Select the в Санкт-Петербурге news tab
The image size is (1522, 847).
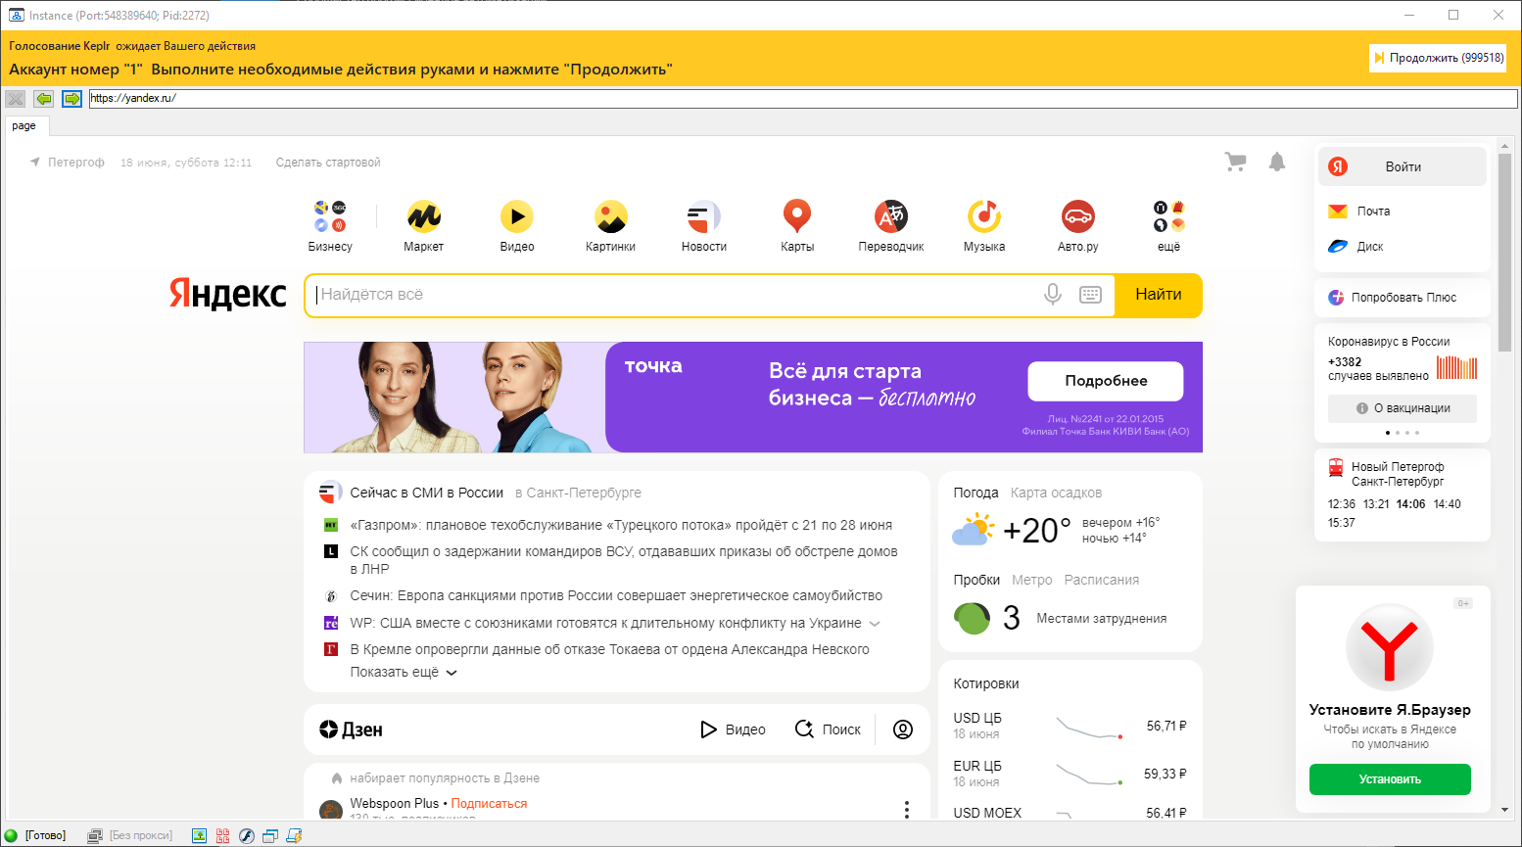pyautogui.click(x=579, y=493)
